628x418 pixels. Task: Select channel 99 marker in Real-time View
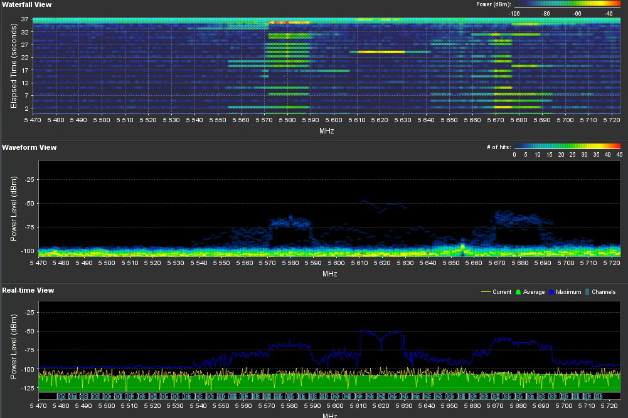(x=95, y=397)
